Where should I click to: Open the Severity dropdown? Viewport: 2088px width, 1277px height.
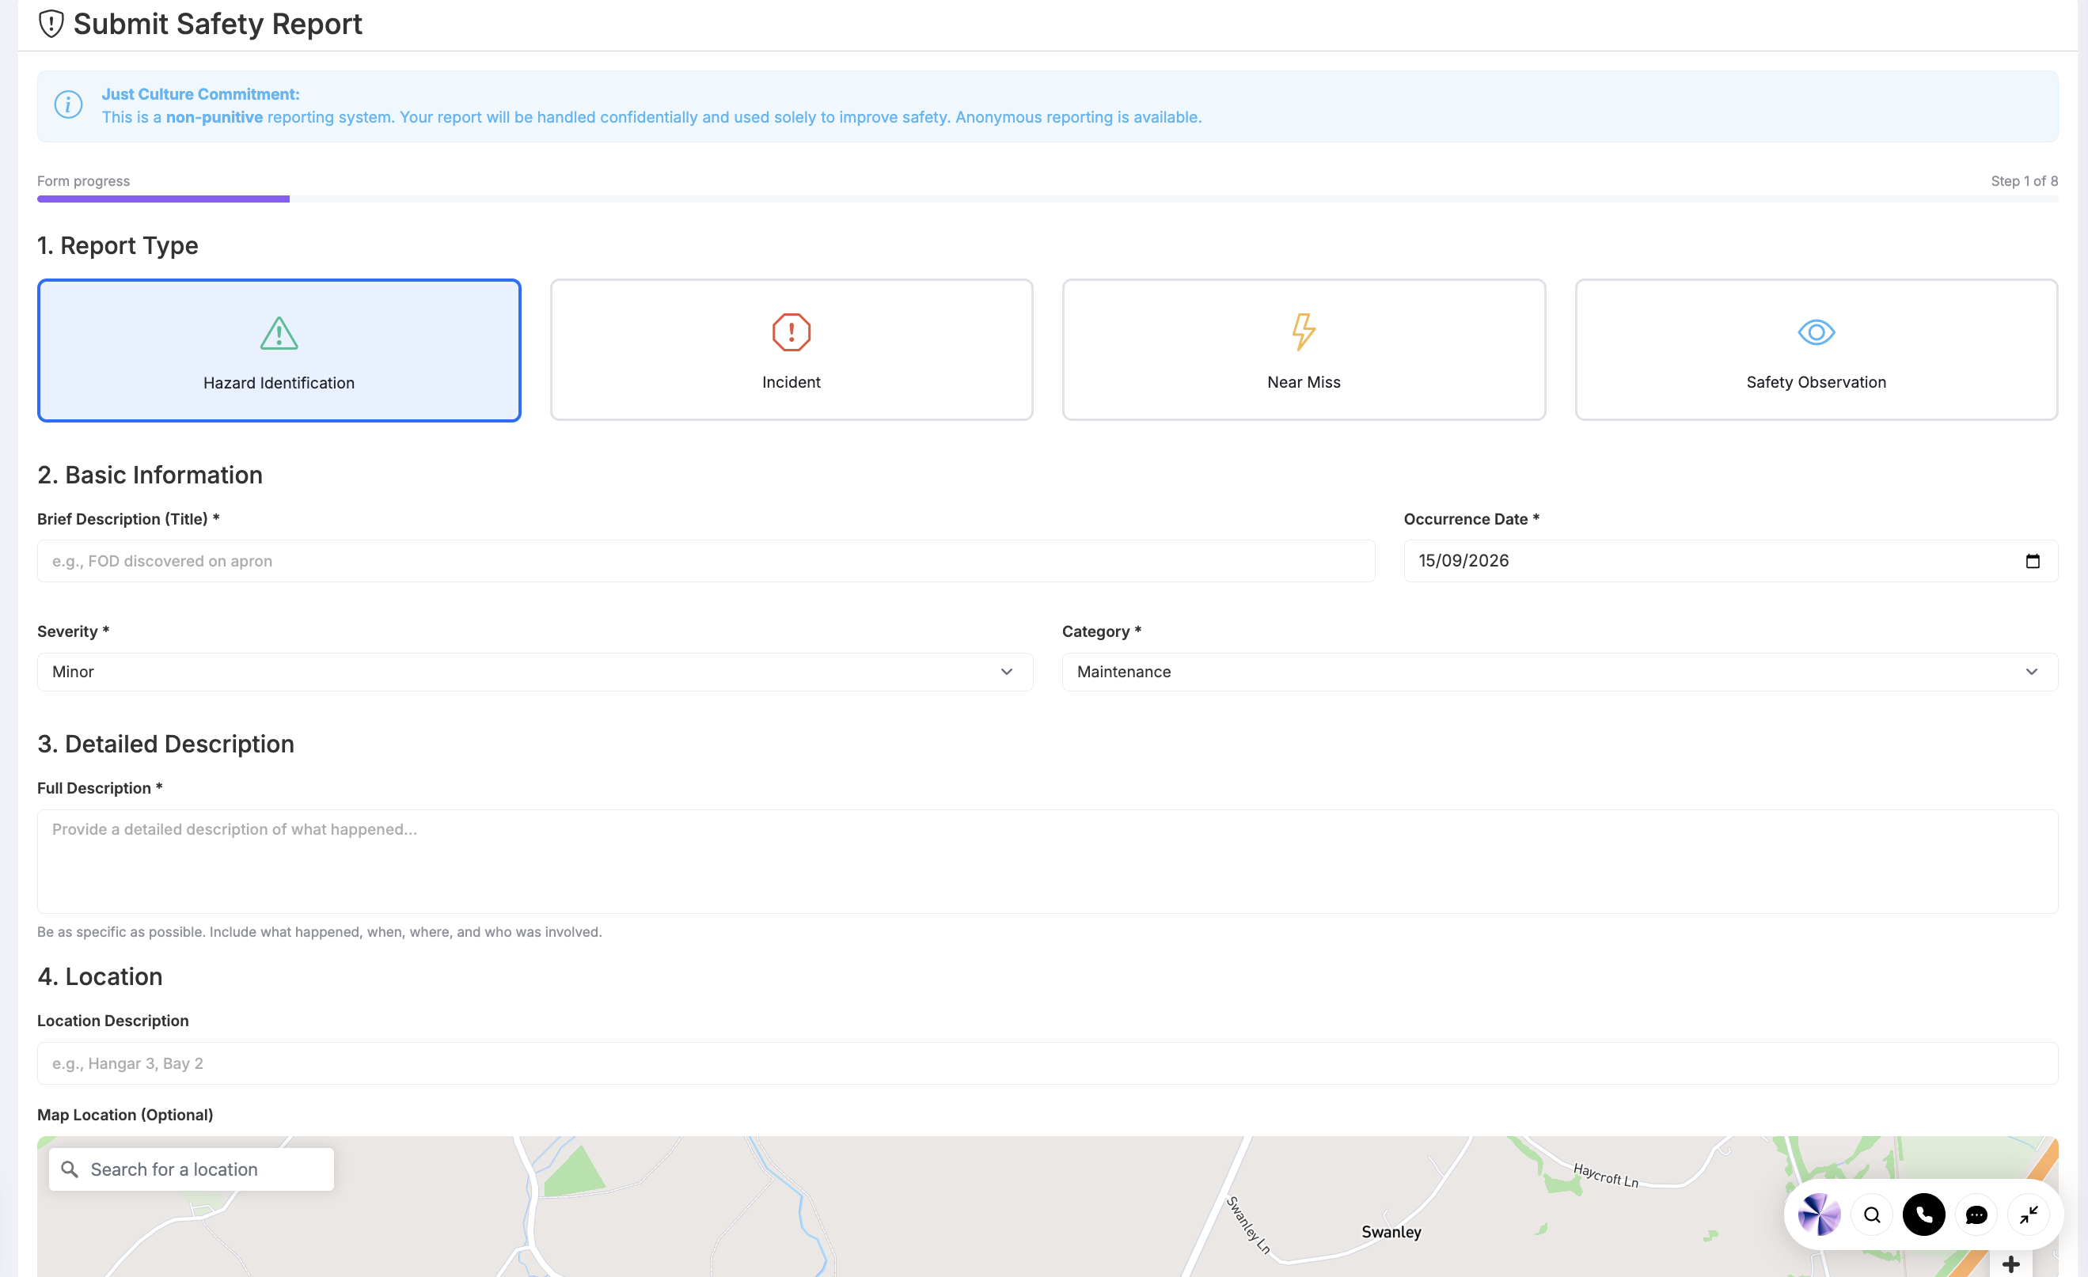coord(535,672)
